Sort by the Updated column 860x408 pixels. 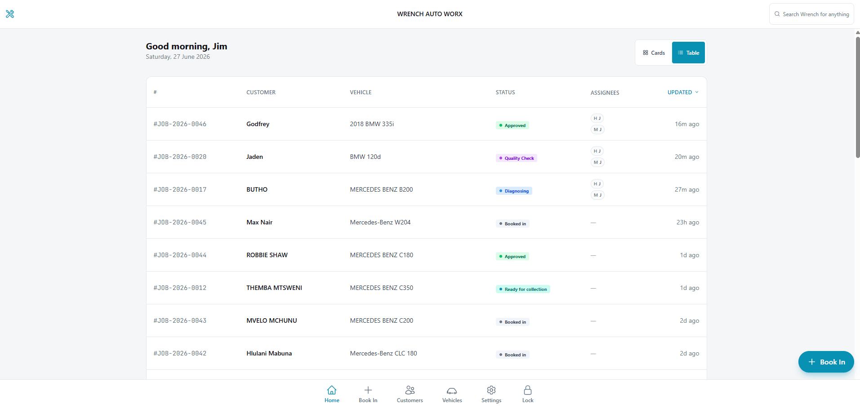click(x=683, y=92)
